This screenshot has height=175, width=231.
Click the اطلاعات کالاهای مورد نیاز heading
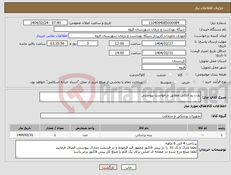point(205,106)
